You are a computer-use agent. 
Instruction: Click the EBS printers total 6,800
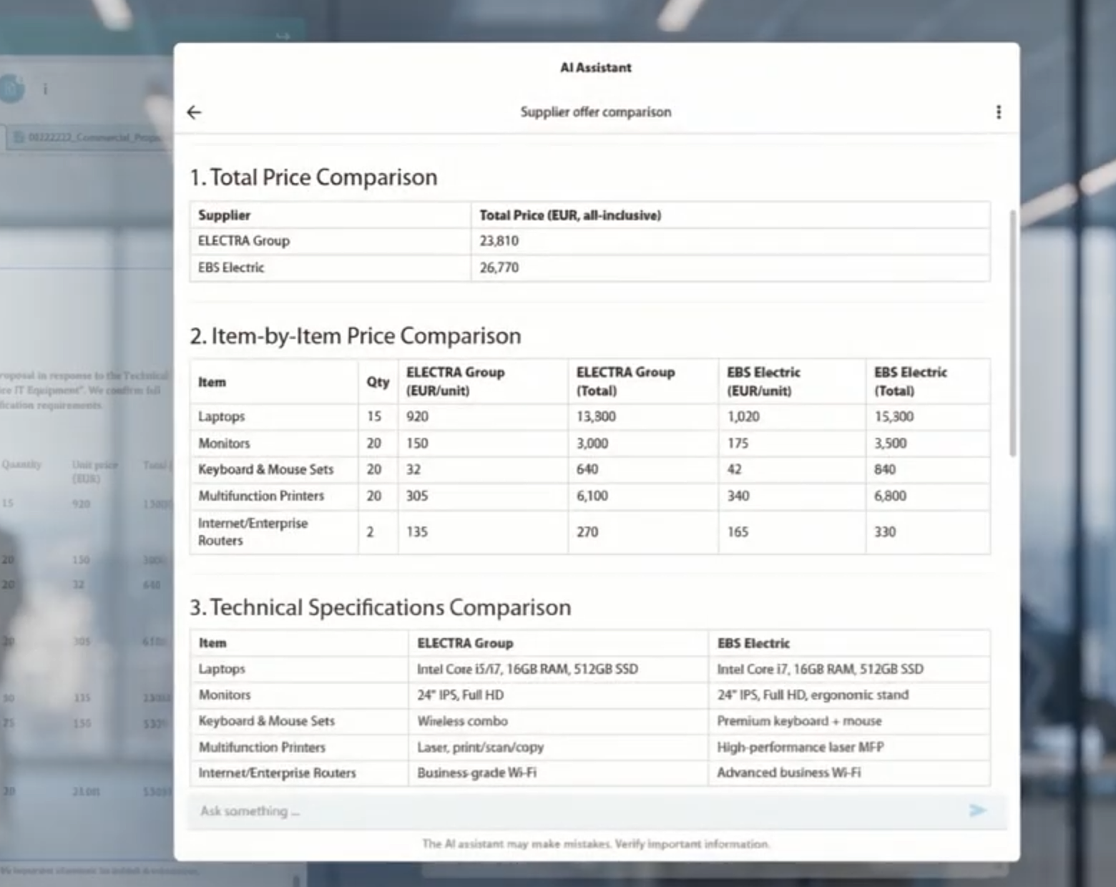890,496
